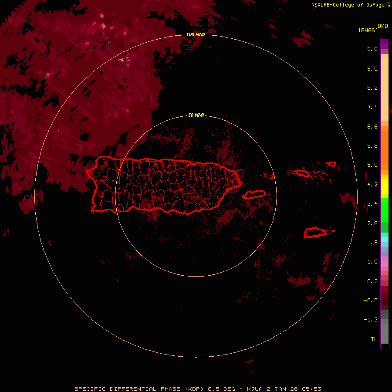Select the 8.2 scale label
This screenshot has height=392, width=392.
pos(372,88)
